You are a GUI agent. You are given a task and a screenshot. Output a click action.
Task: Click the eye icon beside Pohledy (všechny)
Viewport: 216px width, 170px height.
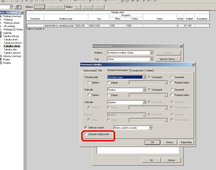click(x=1, y=16)
